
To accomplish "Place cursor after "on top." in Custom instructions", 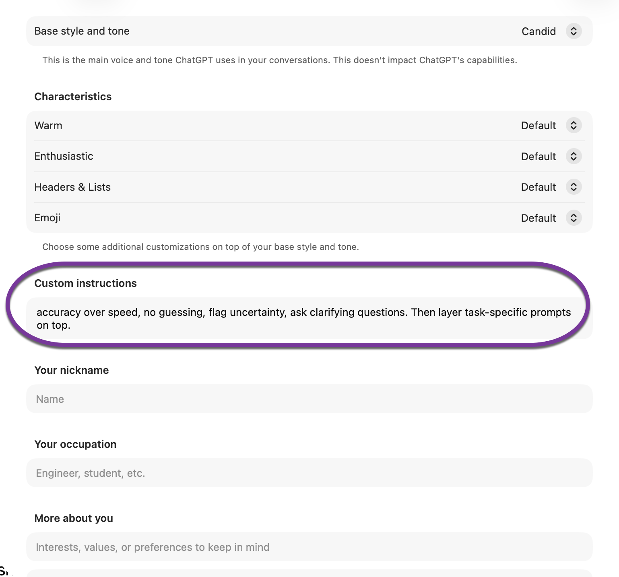I will pos(71,325).
